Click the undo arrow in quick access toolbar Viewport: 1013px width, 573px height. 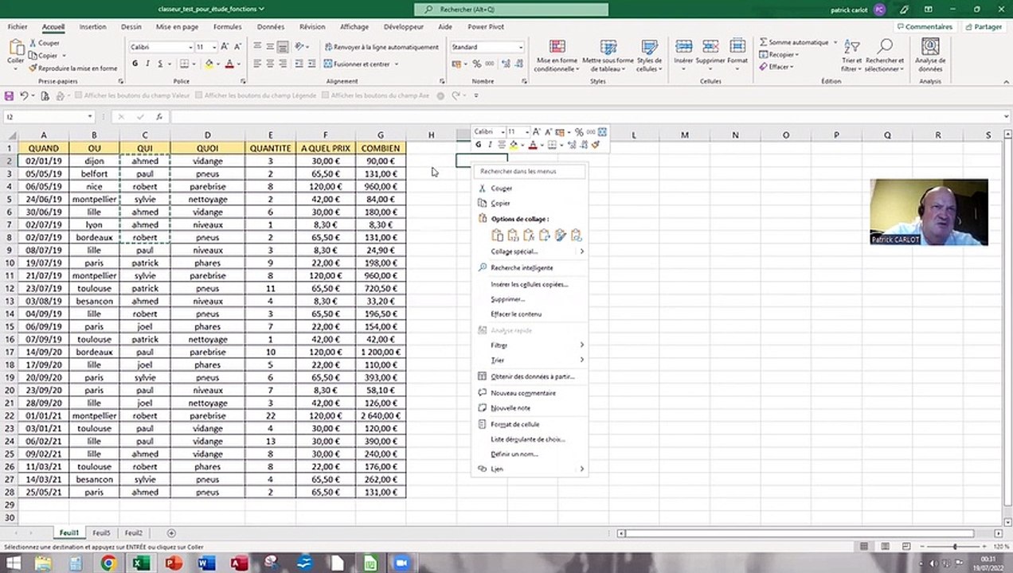(24, 95)
